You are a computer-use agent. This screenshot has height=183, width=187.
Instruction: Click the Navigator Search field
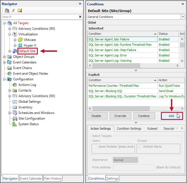click(40, 17)
